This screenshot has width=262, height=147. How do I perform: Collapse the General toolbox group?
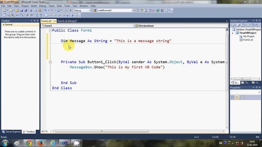tap(3, 24)
